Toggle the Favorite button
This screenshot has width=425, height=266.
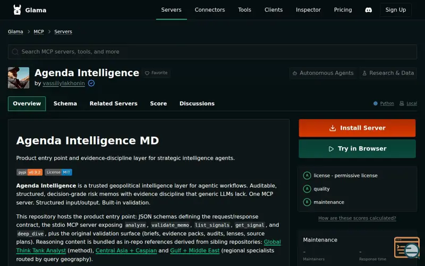[x=156, y=73]
